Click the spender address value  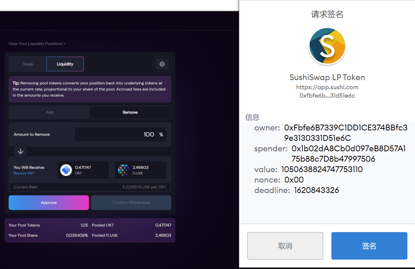[349, 154]
